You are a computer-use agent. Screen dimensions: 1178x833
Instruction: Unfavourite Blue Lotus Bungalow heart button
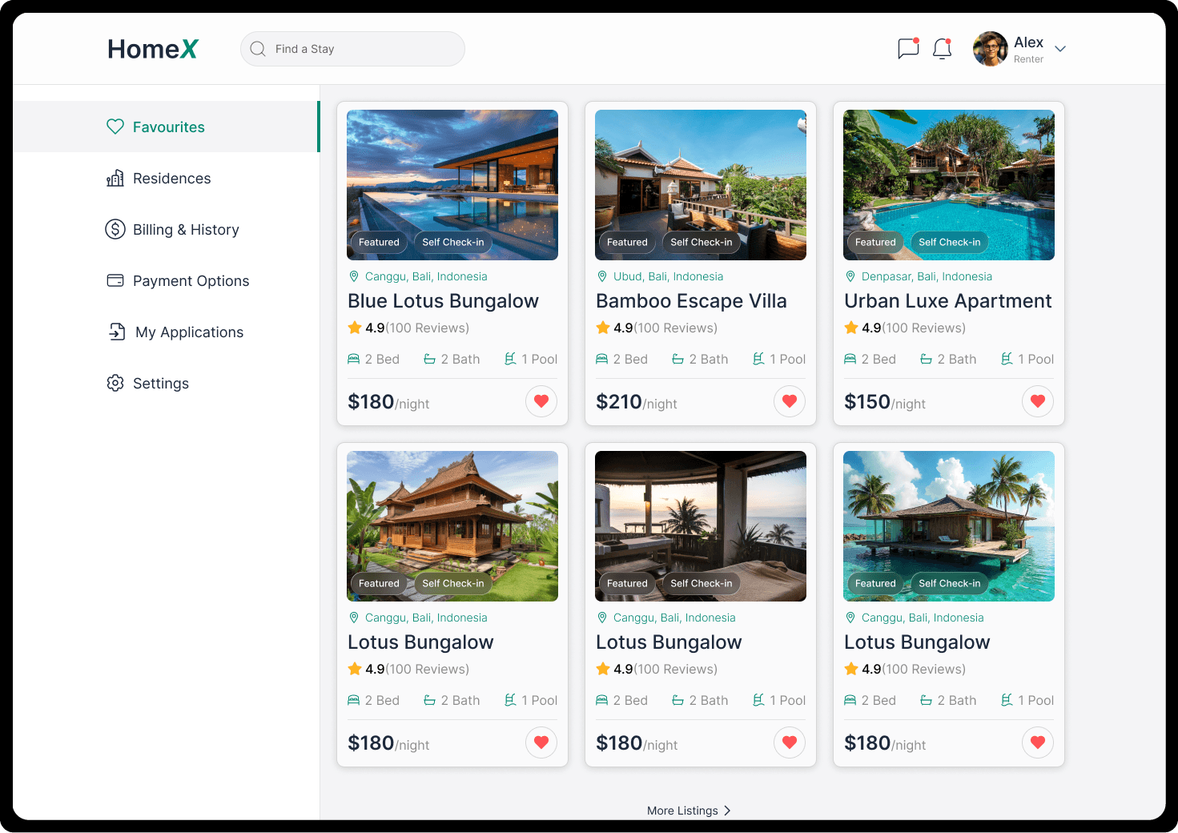coord(541,401)
